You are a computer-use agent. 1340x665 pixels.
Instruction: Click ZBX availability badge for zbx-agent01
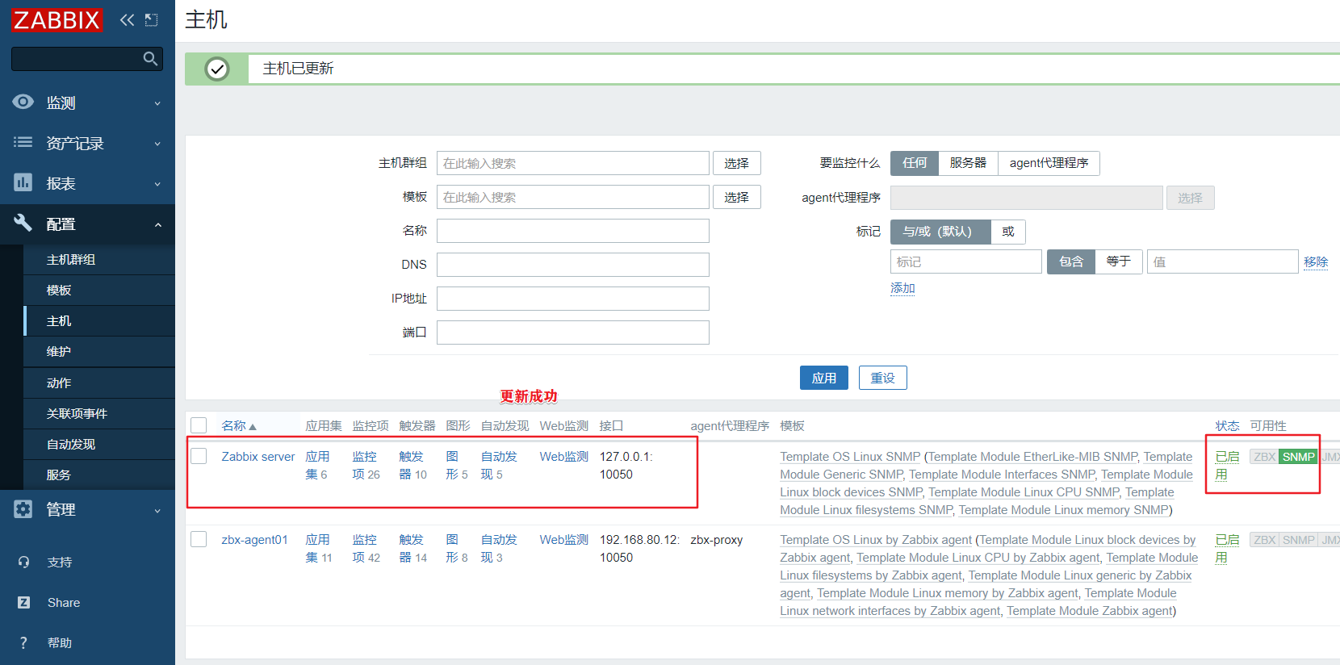(x=1264, y=540)
